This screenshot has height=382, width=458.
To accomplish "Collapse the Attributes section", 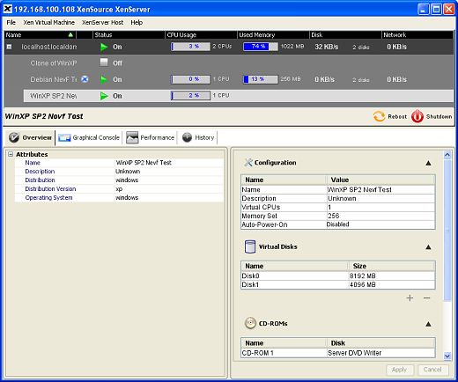I will (x=11, y=154).
